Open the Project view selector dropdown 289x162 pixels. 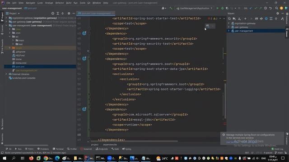pos(13,13)
